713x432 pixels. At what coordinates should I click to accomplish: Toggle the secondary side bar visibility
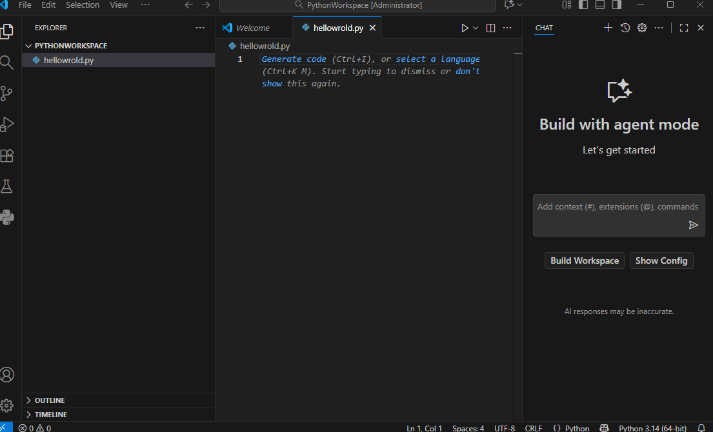click(617, 5)
